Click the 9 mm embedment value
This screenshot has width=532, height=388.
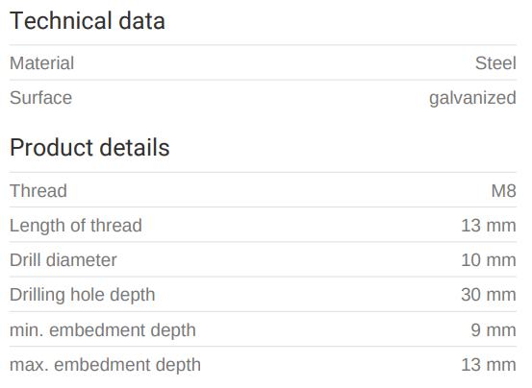click(x=494, y=330)
